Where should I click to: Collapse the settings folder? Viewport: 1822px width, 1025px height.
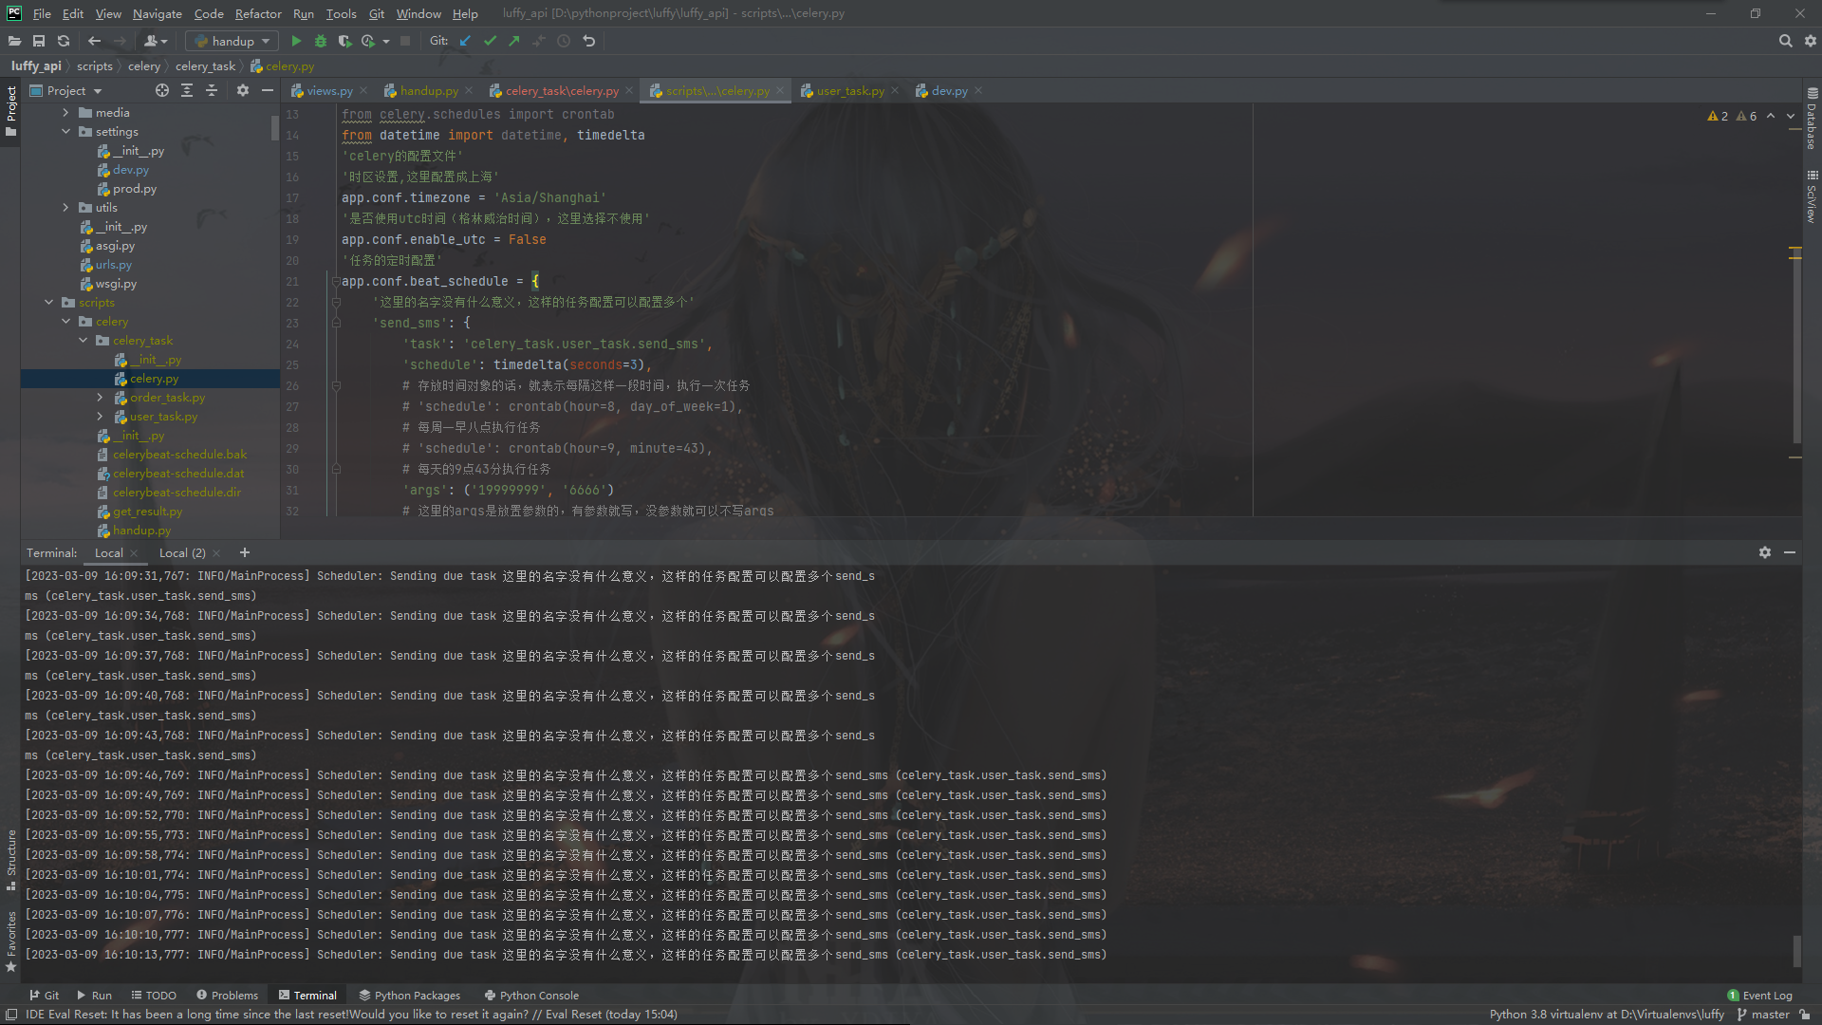click(x=65, y=131)
